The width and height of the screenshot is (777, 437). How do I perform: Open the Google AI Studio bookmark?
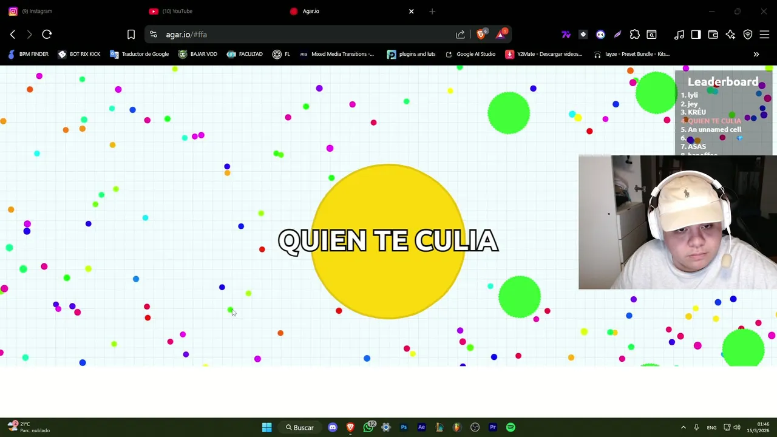click(x=470, y=54)
